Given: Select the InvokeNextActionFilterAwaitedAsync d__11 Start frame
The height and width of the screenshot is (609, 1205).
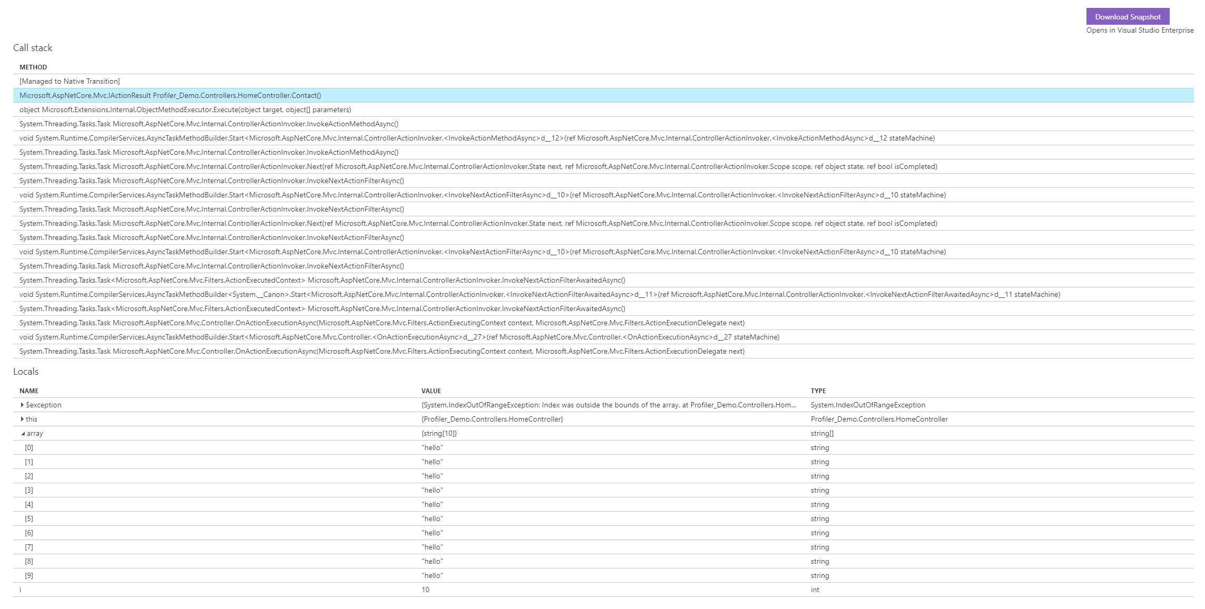Looking at the screenshot, I should [x=539, y=294].
